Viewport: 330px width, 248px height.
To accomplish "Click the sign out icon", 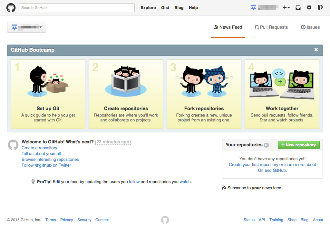I will (320, 8).
